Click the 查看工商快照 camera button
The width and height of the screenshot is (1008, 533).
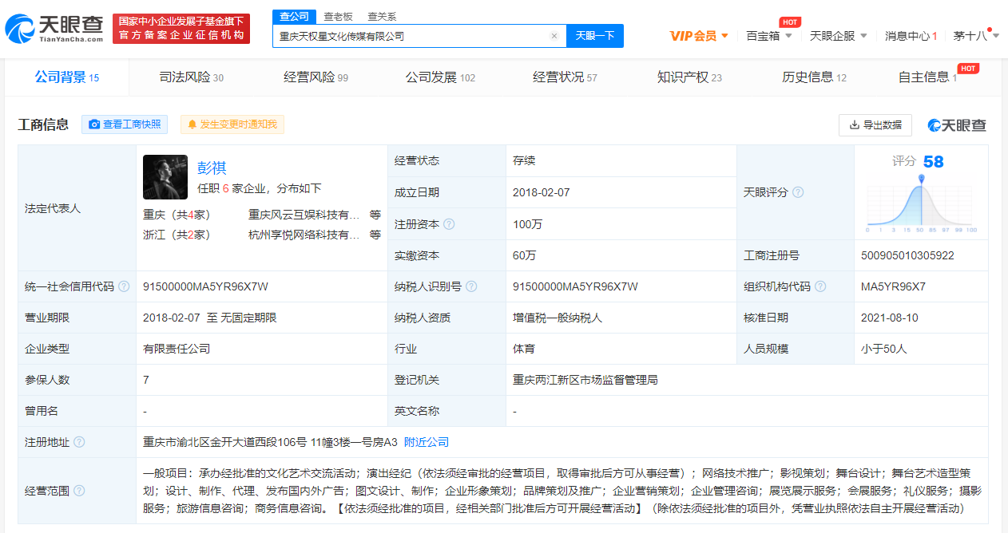click(x=125, y=124)
